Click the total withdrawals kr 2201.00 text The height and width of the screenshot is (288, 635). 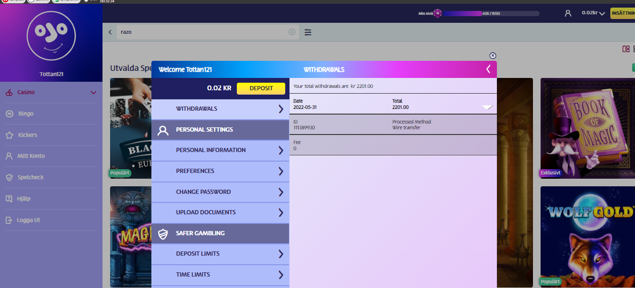pyautogui.click(x=333, y=86)
